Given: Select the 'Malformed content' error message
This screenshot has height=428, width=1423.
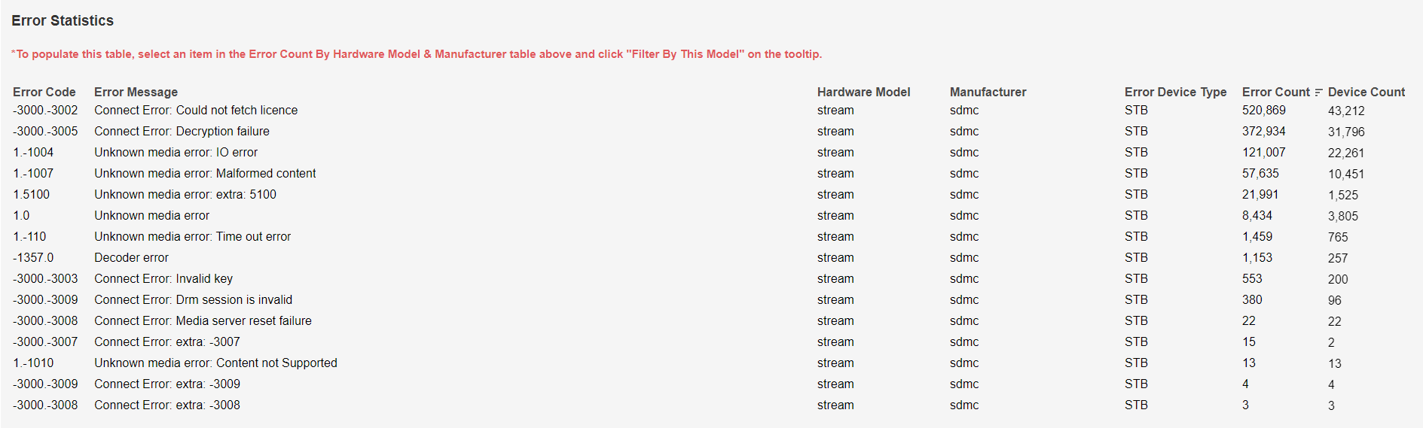Looking at the screenshot, I should point(205,174).
